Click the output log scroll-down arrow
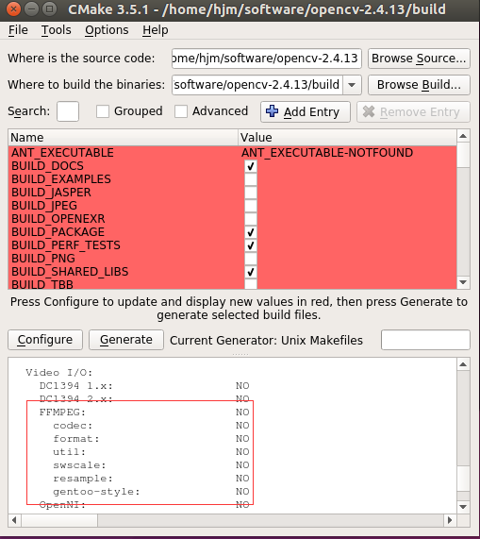Screen dimensions: 480x539 pyautogui.click(x=463, y=507)
